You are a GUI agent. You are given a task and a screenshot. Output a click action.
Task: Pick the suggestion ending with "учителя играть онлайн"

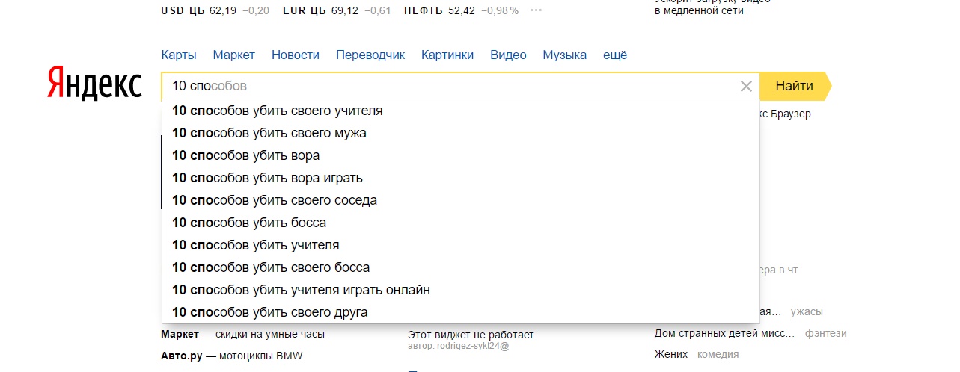301,290
